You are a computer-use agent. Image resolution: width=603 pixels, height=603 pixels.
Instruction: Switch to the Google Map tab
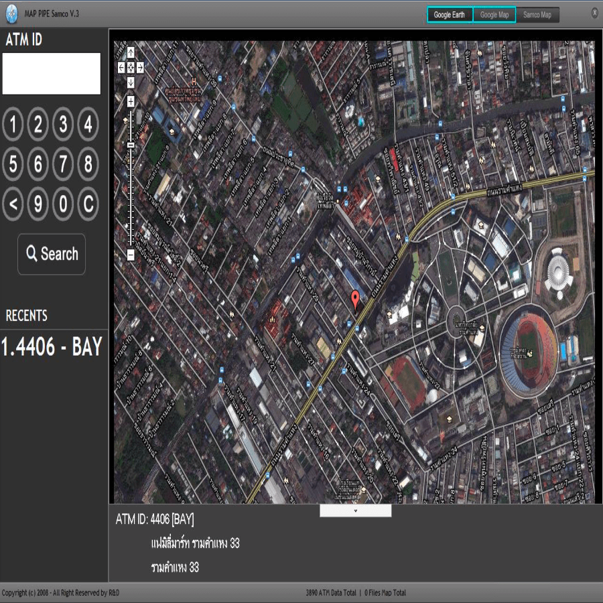494,15
